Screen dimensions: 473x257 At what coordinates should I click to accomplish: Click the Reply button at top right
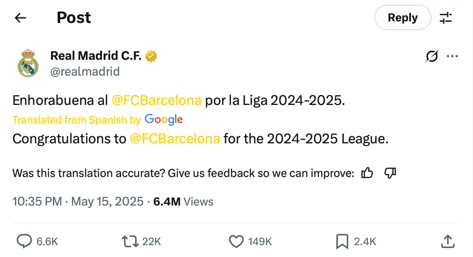[x=403, y=17]
